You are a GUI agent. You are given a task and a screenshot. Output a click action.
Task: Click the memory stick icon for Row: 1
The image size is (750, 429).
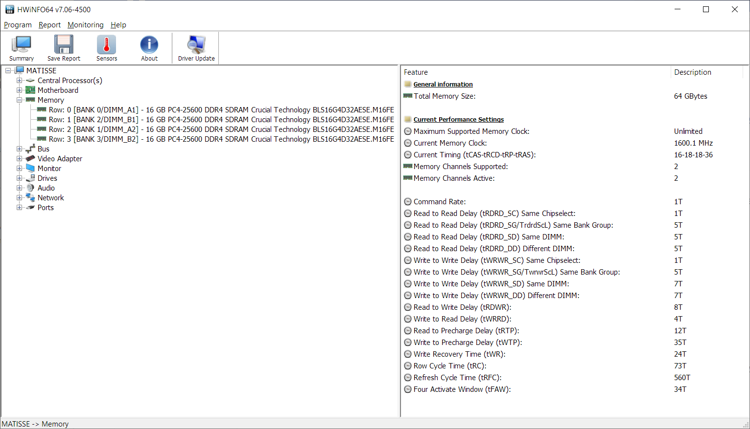click(42, 119)
